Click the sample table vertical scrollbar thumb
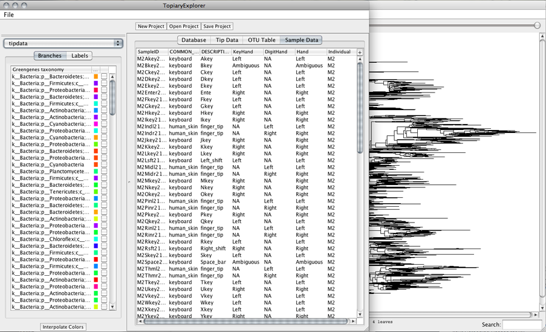546x332 pixels. click(x=360, y=107)
